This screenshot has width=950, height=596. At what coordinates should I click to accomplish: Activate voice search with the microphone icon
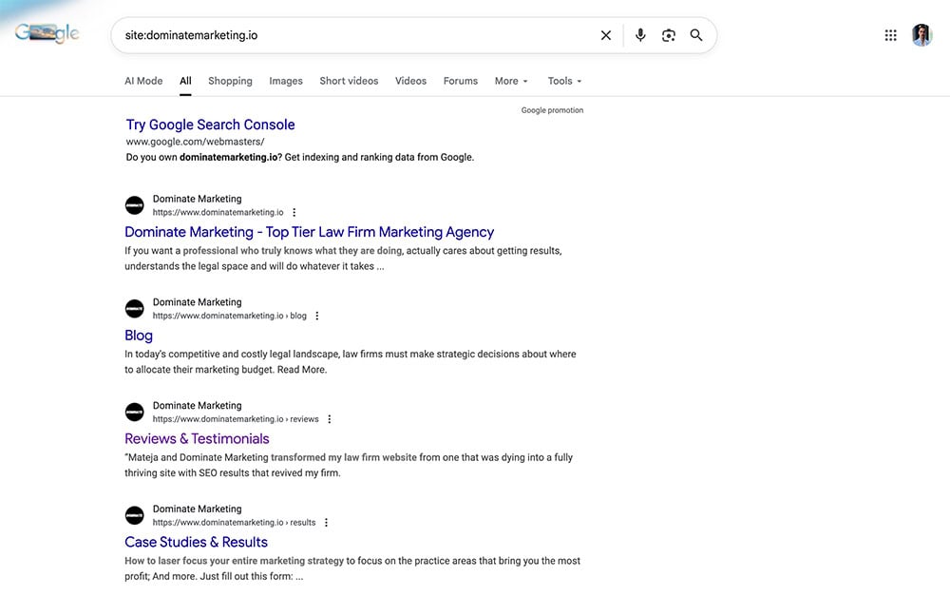click(639, 34)
